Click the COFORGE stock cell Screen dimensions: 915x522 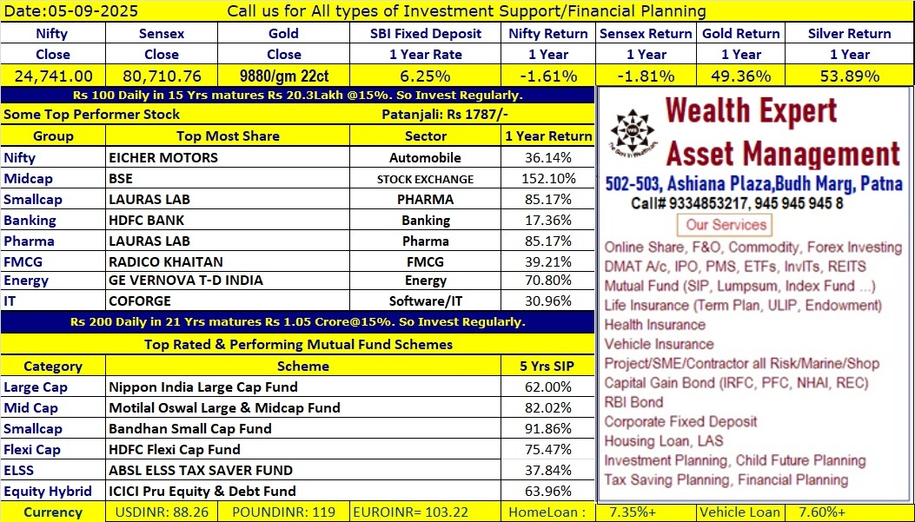[x=228, y=301]
